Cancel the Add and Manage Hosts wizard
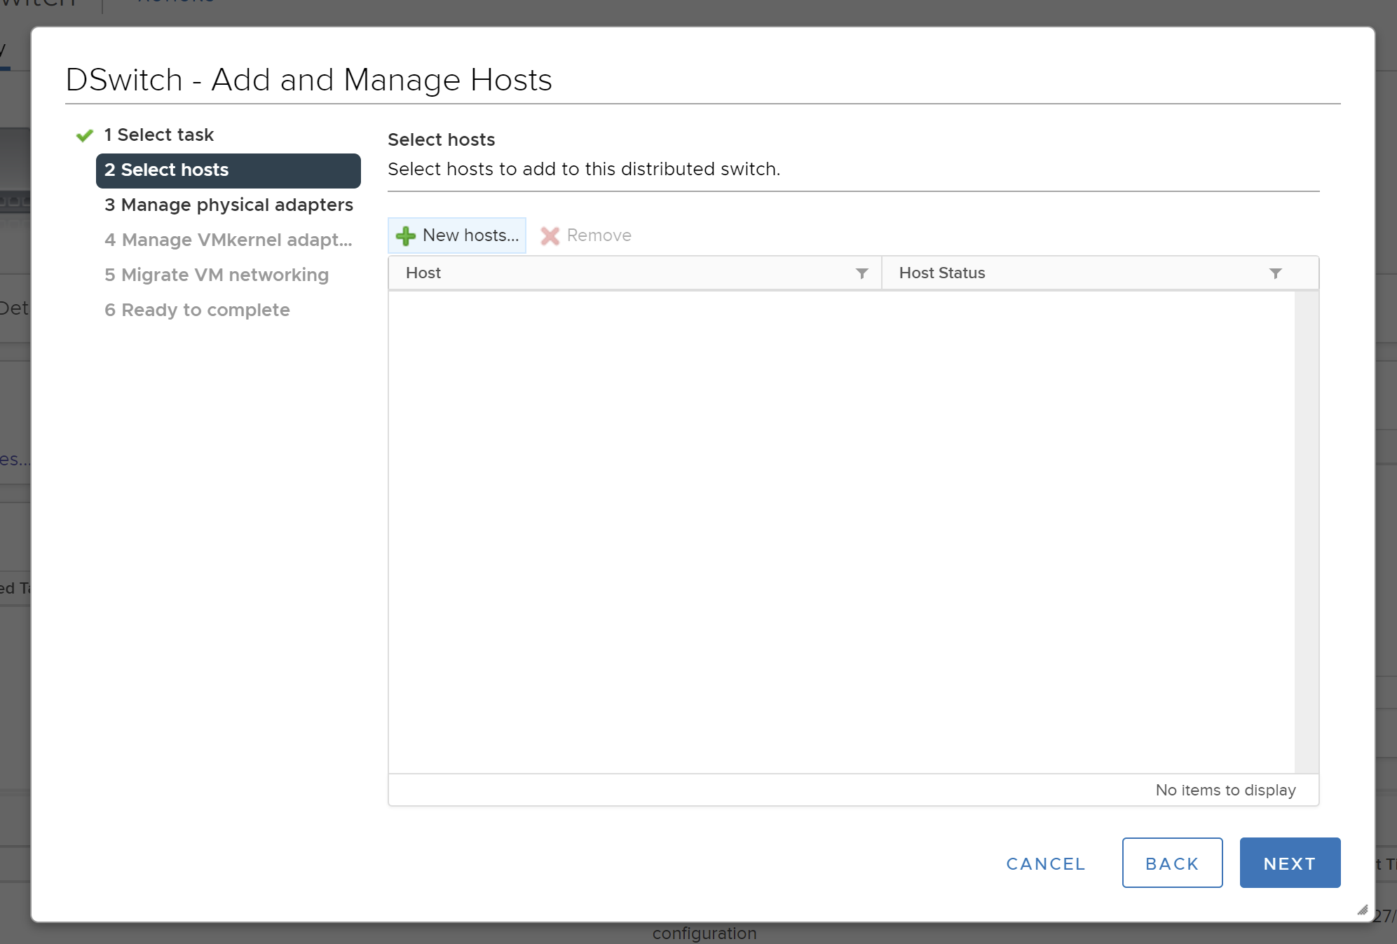This screenshot has width=1397, height=944. [x=1045, y=863]
